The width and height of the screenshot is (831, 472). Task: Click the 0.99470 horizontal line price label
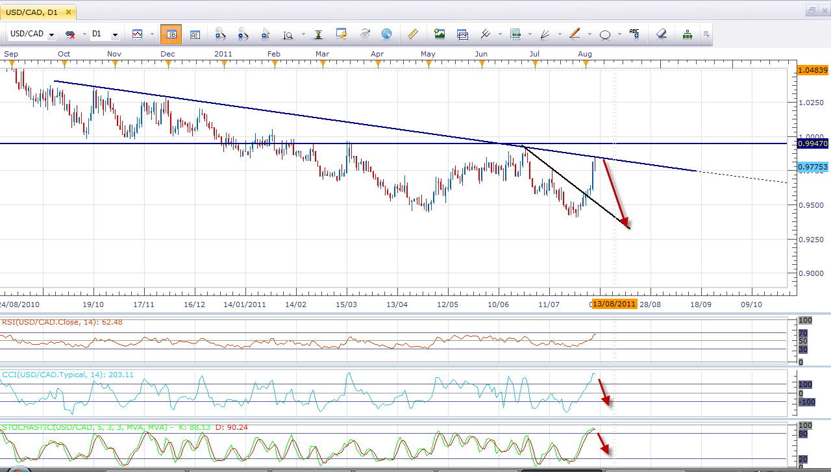click(x=813, y=143)
